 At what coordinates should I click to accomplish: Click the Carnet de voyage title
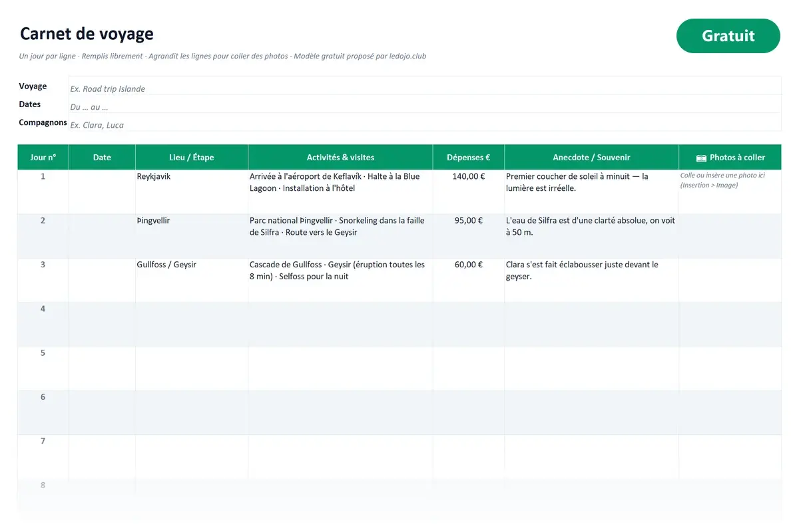point(87,34)
